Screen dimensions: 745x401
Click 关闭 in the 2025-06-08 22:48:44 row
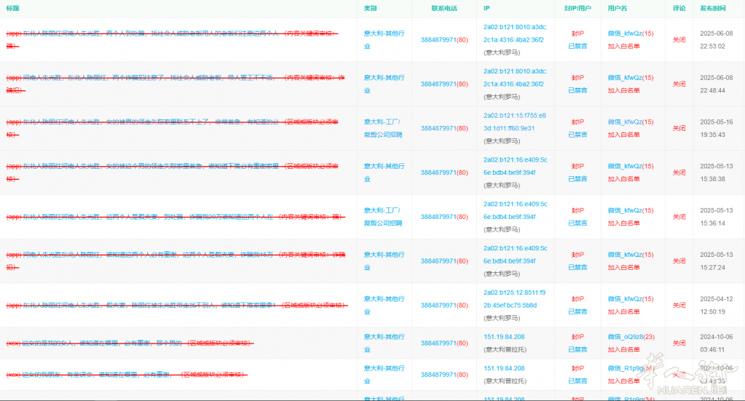[x=679, y=84]
